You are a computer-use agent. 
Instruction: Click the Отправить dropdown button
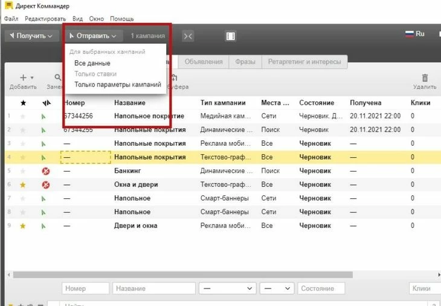click(94, 36)
